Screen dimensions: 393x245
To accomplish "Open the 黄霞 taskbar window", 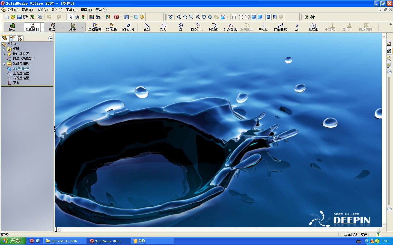I will [x=152, y=241].
